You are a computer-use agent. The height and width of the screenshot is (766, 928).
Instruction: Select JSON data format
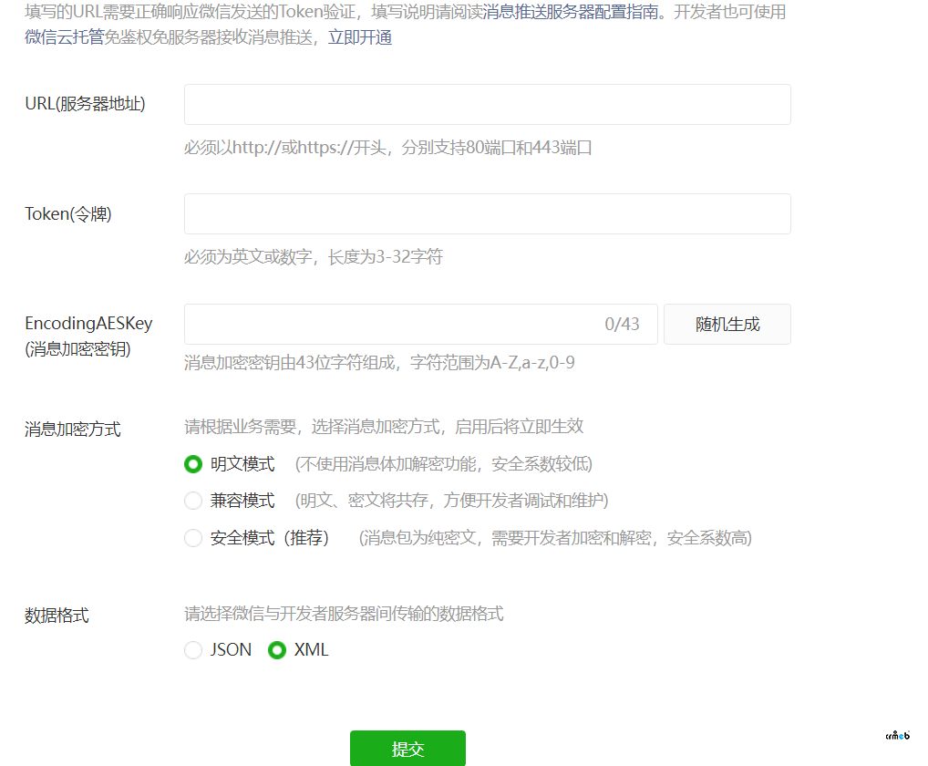(x=193, y=650)
